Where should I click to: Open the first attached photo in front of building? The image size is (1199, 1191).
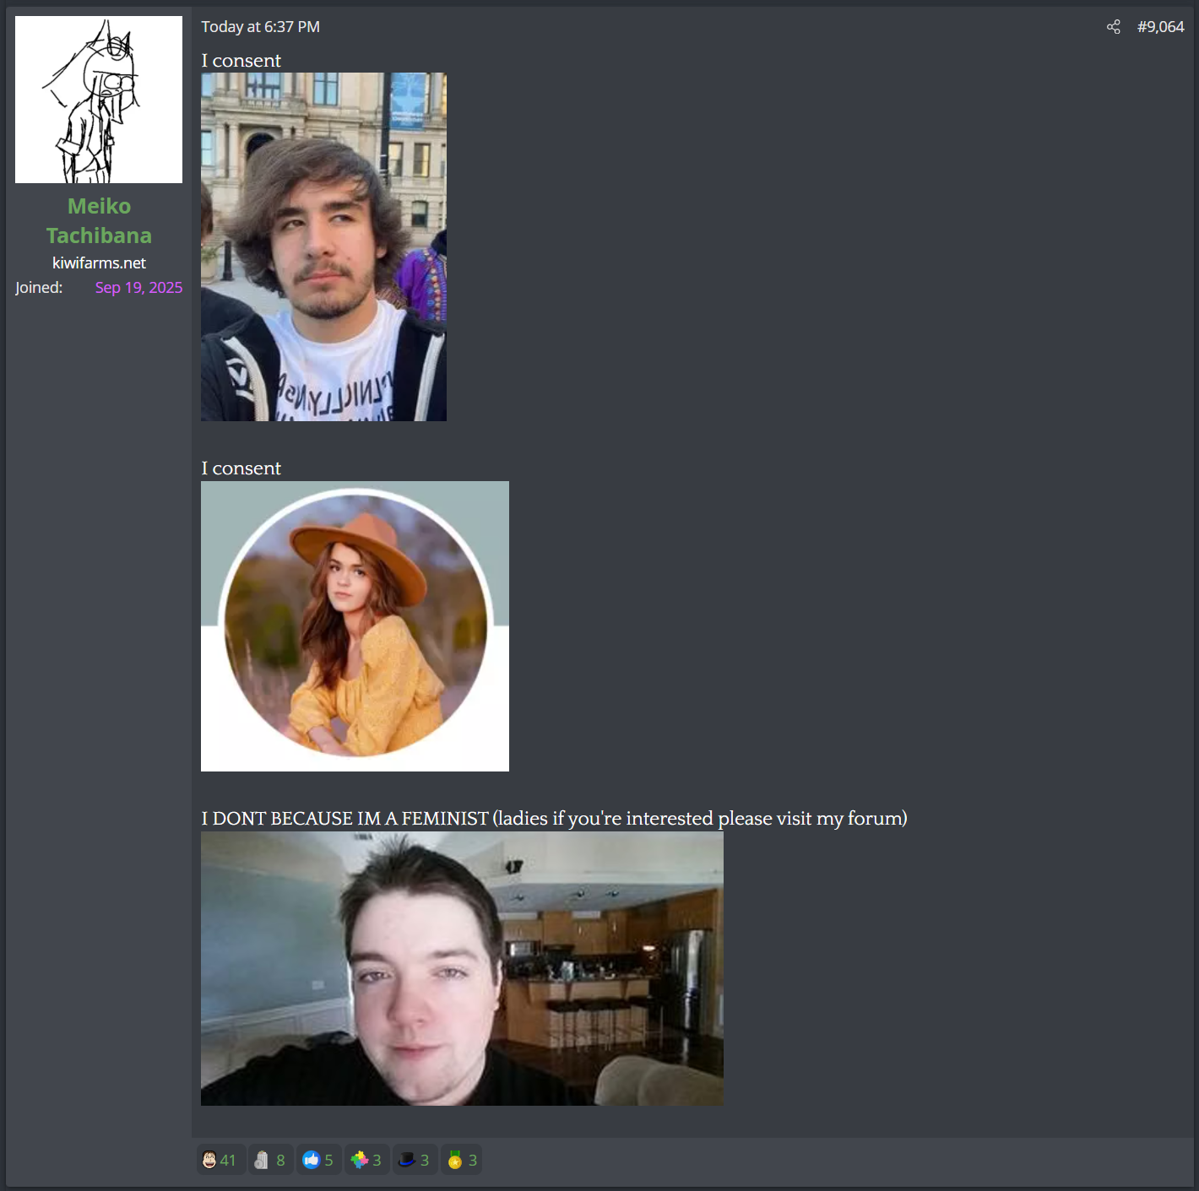(x=323, y=246)
